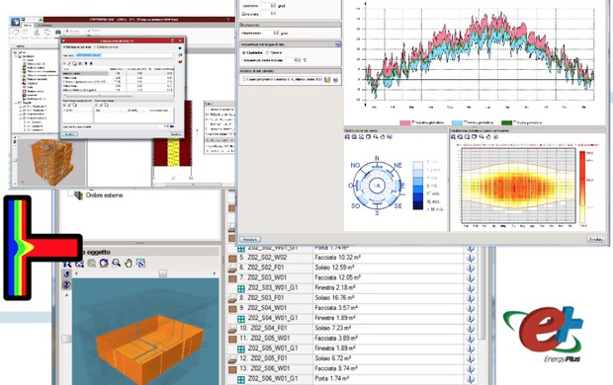Click the blue icon right of the browse icon
The width and height of the screenshot is (613, 385).
click(335, 80)
